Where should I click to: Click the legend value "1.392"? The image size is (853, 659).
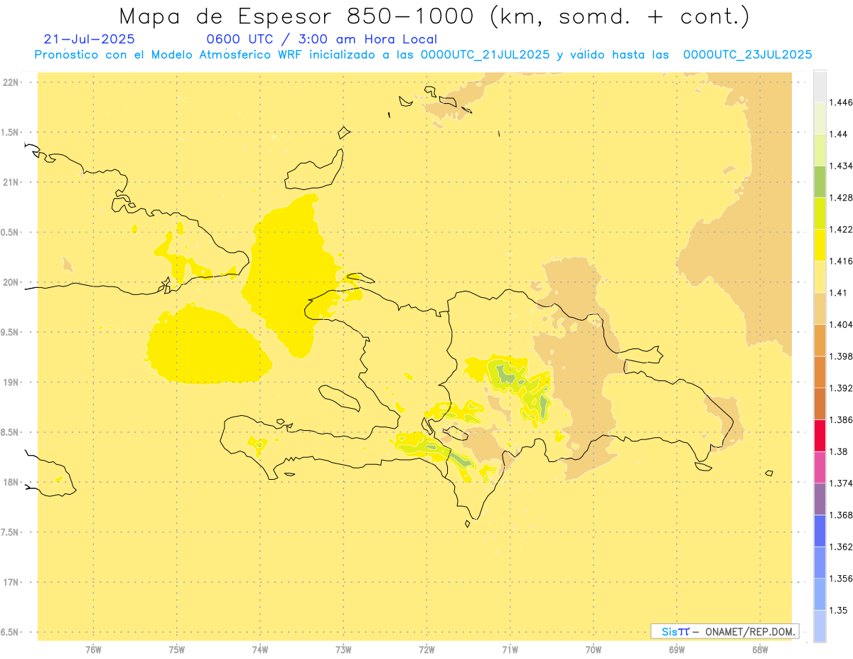pos(841,388)
